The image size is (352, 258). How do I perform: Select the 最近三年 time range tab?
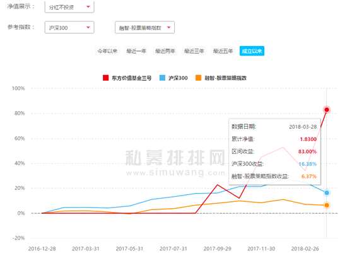194,51
